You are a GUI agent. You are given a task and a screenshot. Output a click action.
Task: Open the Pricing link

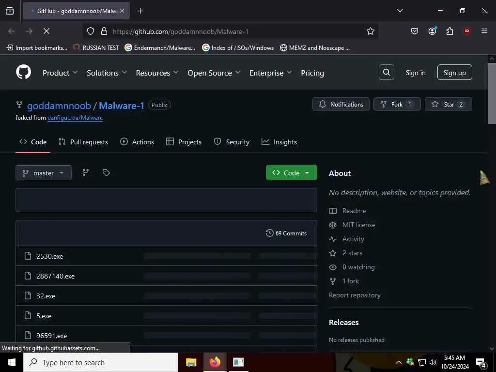[x=312, y=73]
